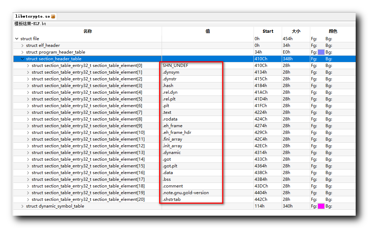Image resolution: width=368 pixels, height=228 pixels.
Task: Click the .got.plt value cell
Action: pos(208,166)
